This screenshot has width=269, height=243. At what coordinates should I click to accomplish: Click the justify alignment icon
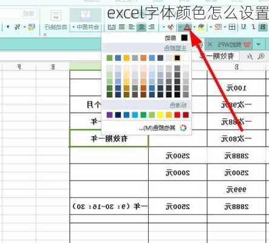click(121, 27)
